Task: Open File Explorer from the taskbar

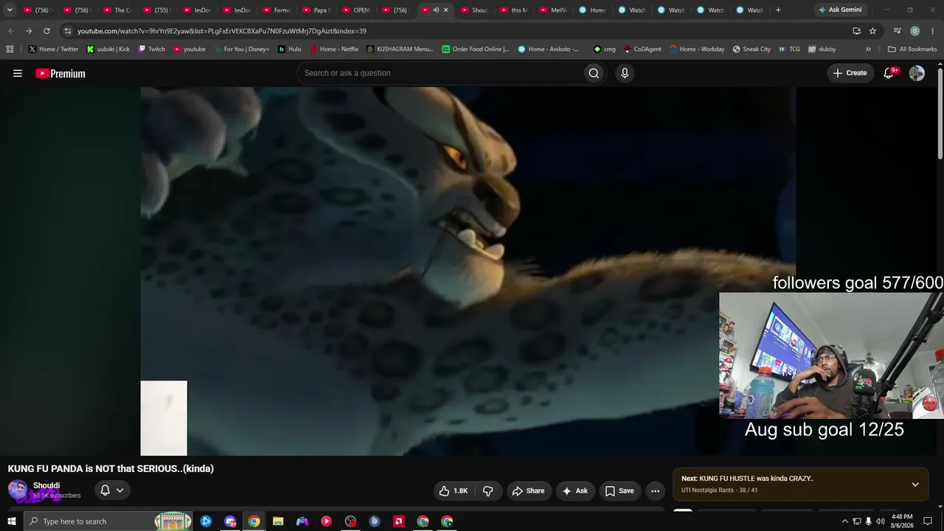Action: (278, 521)
